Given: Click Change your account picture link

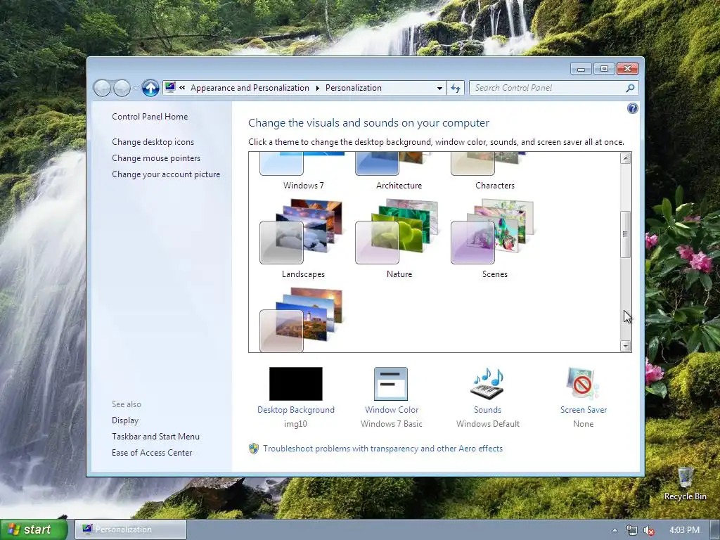Looking at the screenshot, I should click(166, 174).
